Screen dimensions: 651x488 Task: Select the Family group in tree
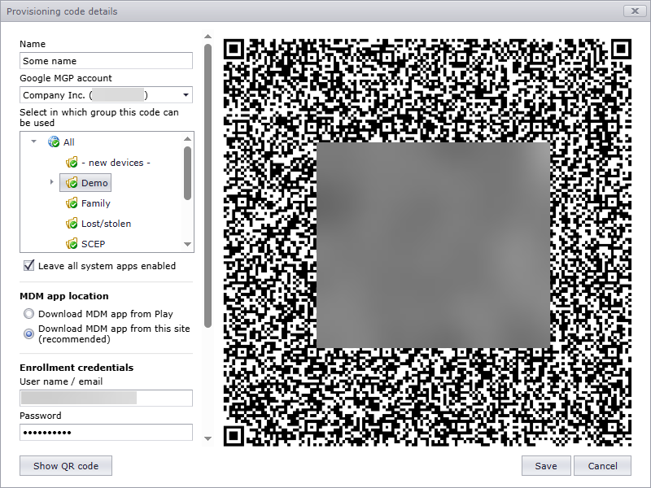coord(95,203)
